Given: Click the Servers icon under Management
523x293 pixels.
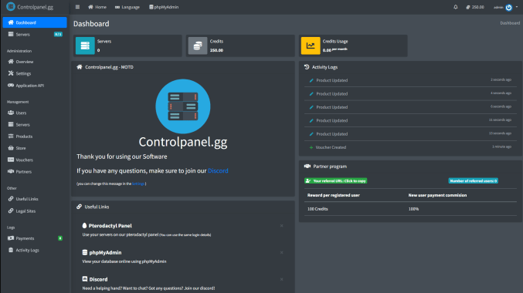Looking at the screenshot, I should tap(11, 124).
